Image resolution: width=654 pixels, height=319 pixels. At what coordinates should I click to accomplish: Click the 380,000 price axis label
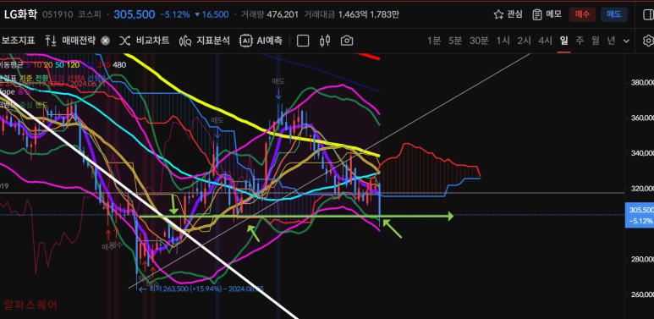[x=641, y=83]
